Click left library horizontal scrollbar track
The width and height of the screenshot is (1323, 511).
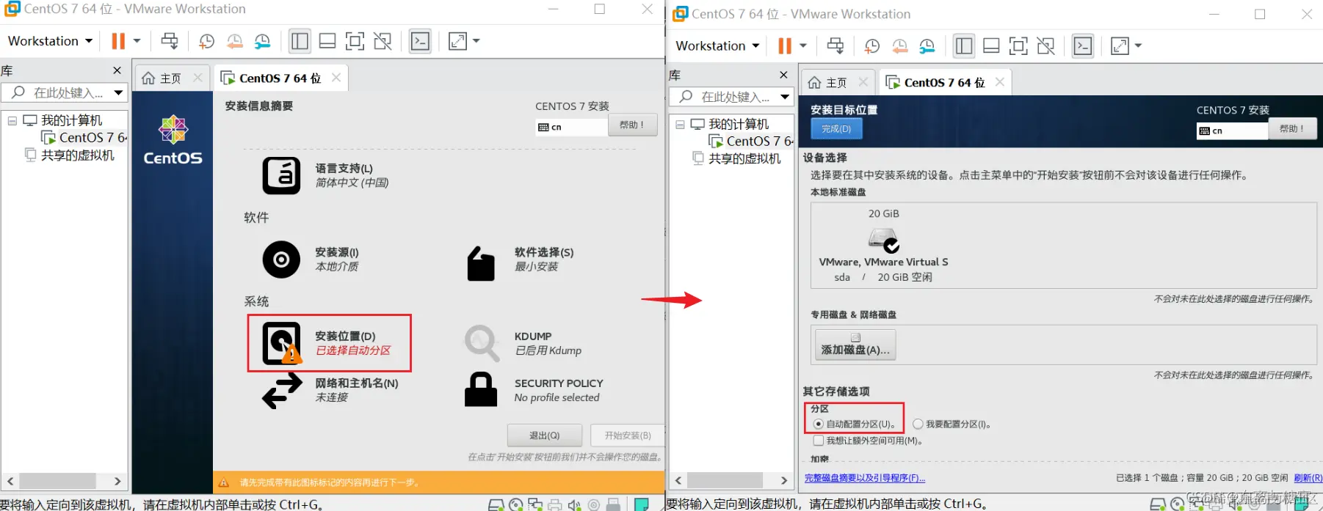pos(65,481)
